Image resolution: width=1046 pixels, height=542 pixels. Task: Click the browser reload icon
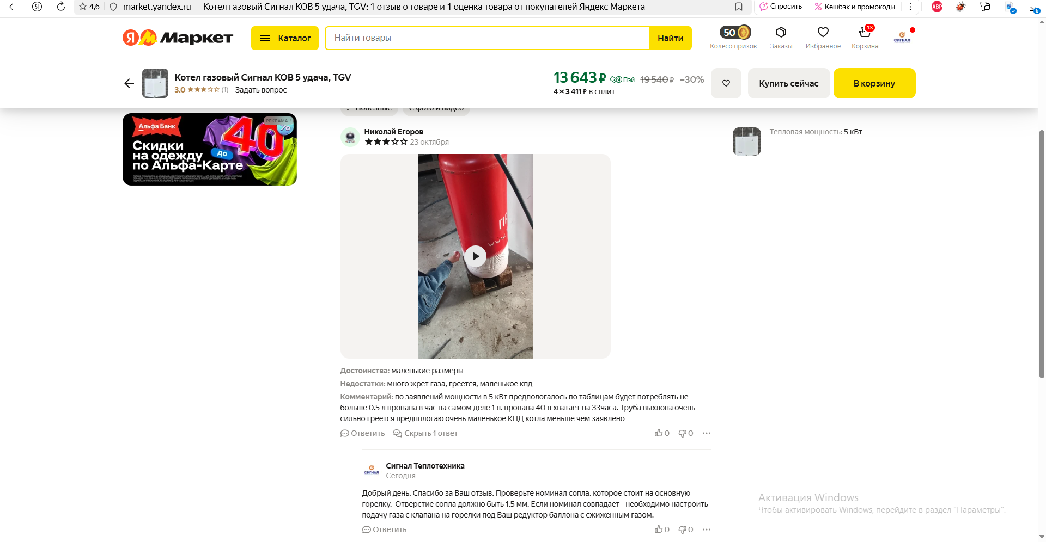point(61,7)
